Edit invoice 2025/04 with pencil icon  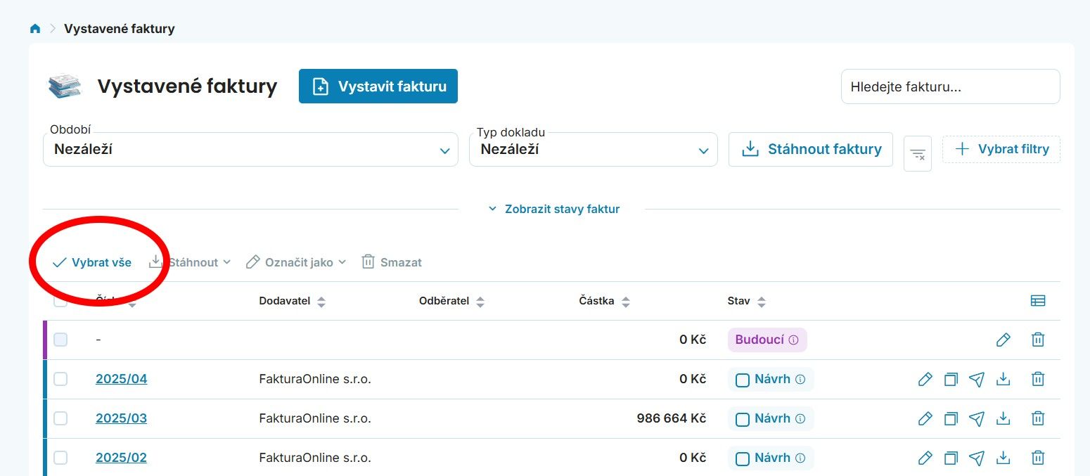[925, 379]
